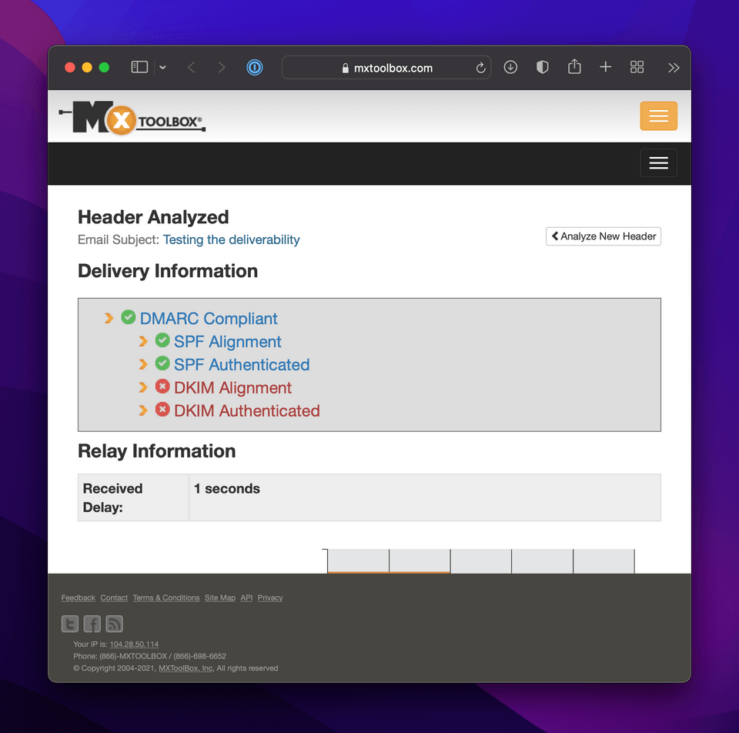Open the Terms & Conditions footer link
The image size is (739, 733).
[166, 598]
